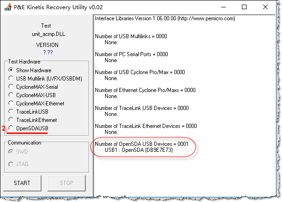Select the Show Hardware radio button
This screenshot has width=282, height=202.
pos(11,70)
